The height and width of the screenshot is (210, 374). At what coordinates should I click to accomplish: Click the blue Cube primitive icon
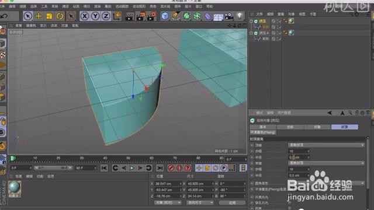point(165,16)
